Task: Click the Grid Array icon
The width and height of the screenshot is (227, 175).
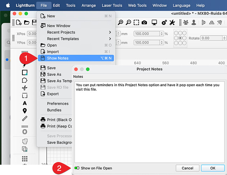Action: (24, 159)
